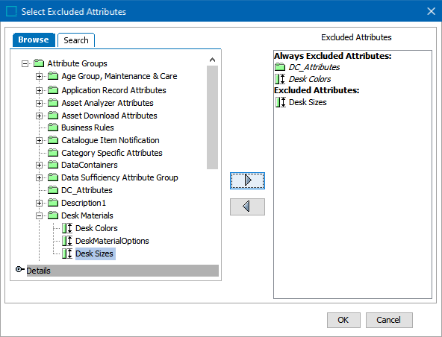
Task: Select the Browse tab
Action: 34,40
